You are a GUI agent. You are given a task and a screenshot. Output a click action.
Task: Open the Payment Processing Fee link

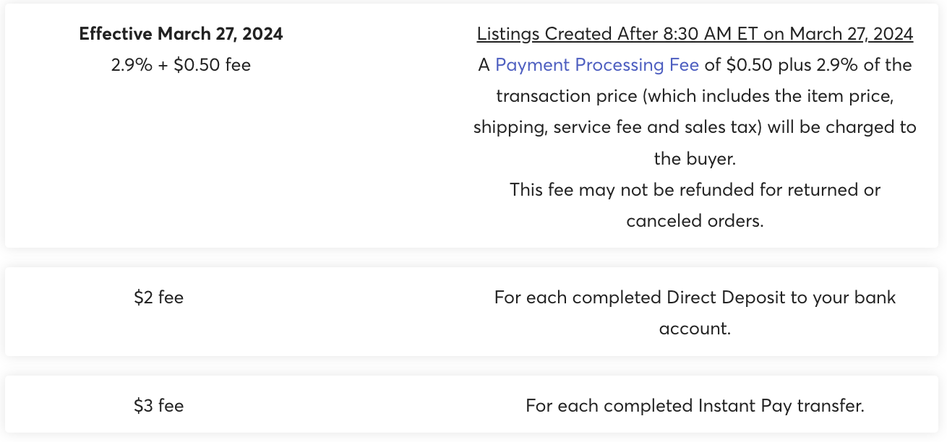(x=596, y=65)
